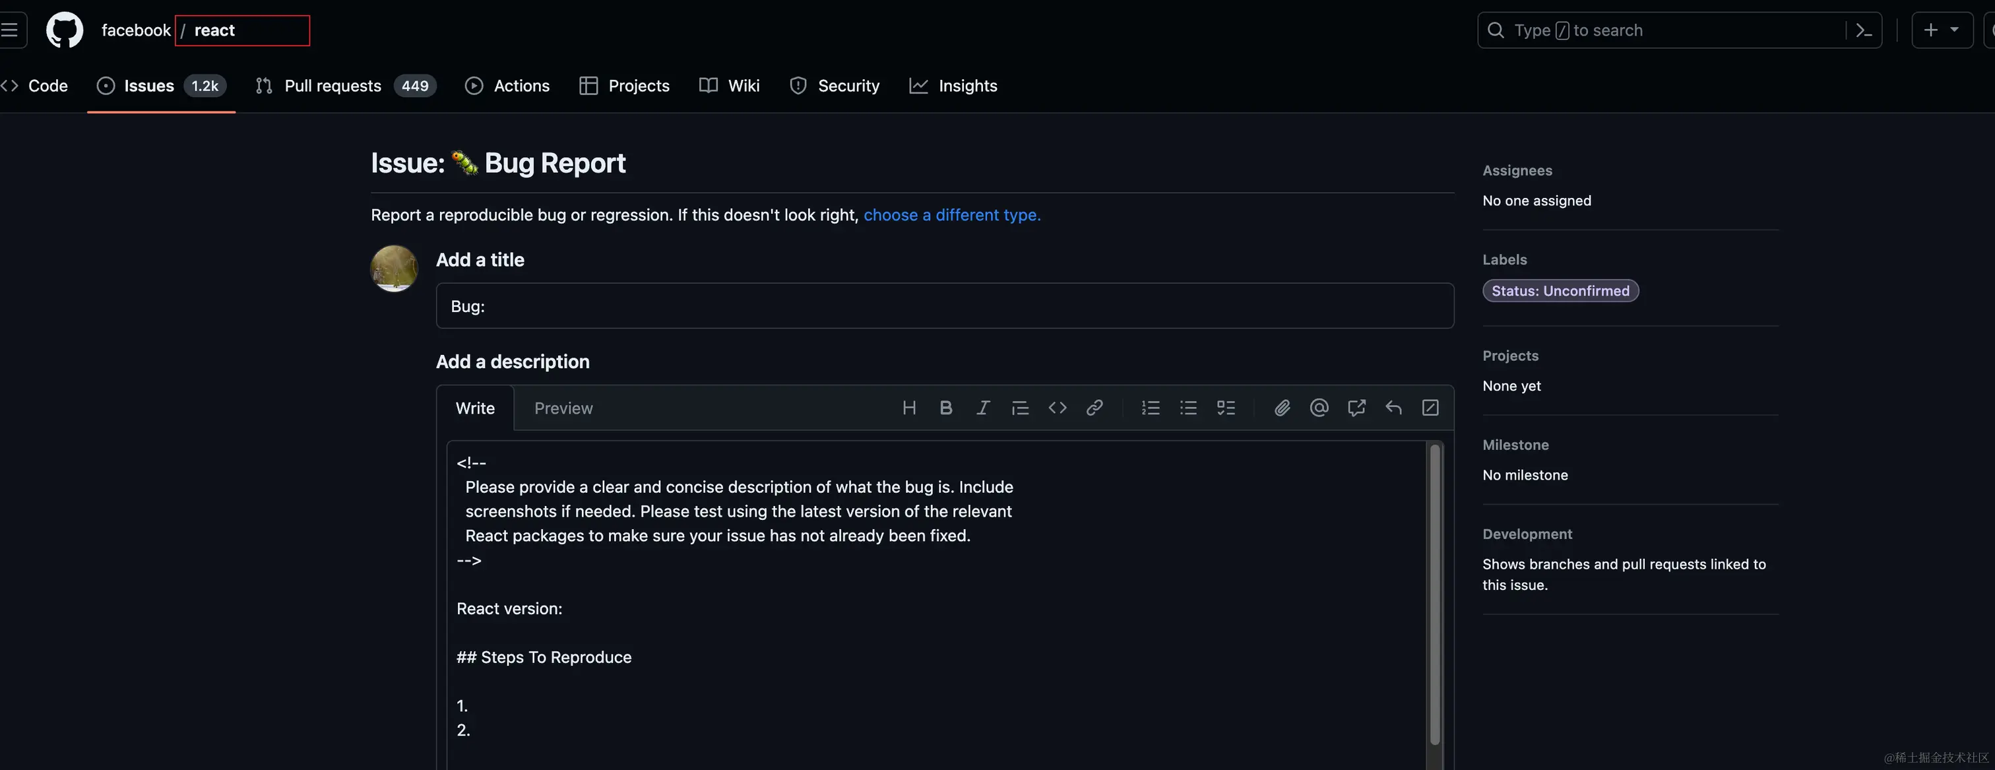Viewport: 1995px width, 770px height.
Task: Reference an issue or pull request
Action: (1356, 408)
